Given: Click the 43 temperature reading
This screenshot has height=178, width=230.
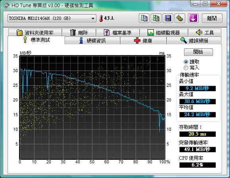Looking at the screenshot, I should [109, 18].
